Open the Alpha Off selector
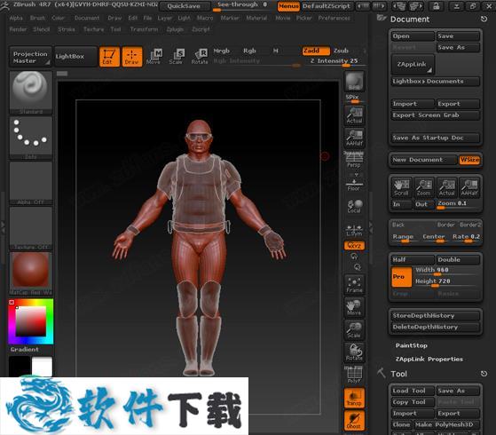Image resolution: width=496 pixels, height=435 pixels. (x=31, y=183)
